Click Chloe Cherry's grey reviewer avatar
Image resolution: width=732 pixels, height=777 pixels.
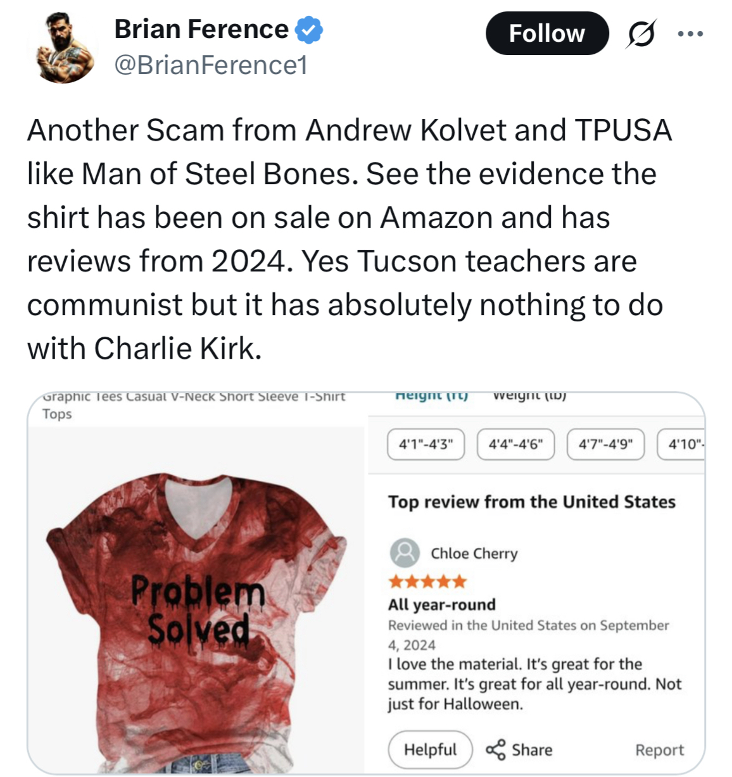(404, 553)
